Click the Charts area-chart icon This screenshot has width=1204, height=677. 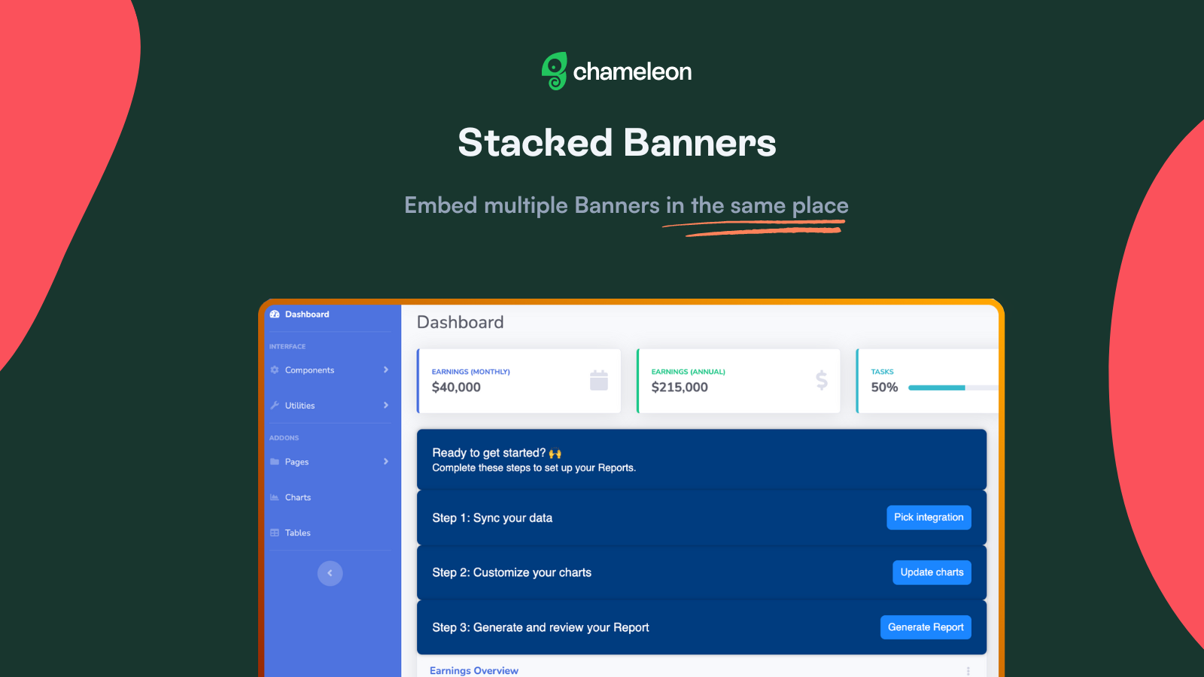point(275,497)
